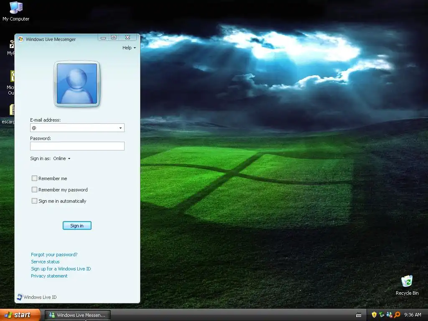Click the Messenger logo in the title bar

pyautogui.click(x=21, y=39)
